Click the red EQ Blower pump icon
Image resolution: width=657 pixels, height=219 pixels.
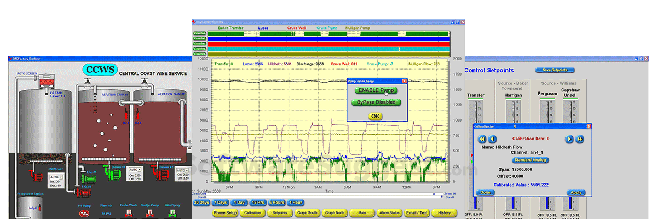coord(38,177)
